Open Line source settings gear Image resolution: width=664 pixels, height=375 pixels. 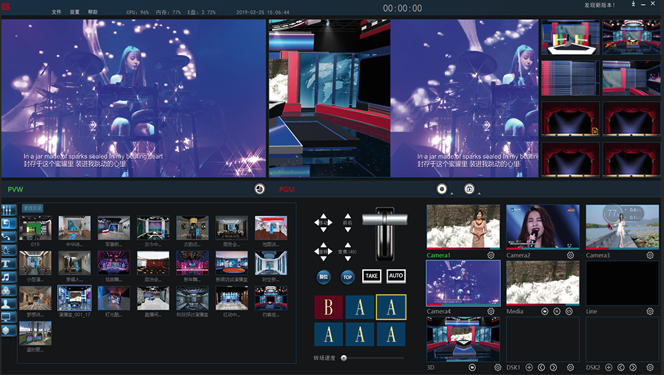pyautogui.click(x=650, y=311)
